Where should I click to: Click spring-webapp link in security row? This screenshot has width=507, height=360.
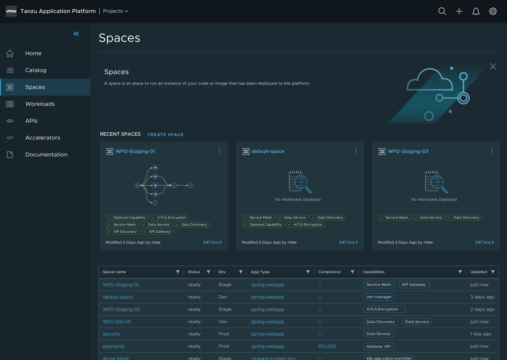pyautogui.click(x=268, y=334)
